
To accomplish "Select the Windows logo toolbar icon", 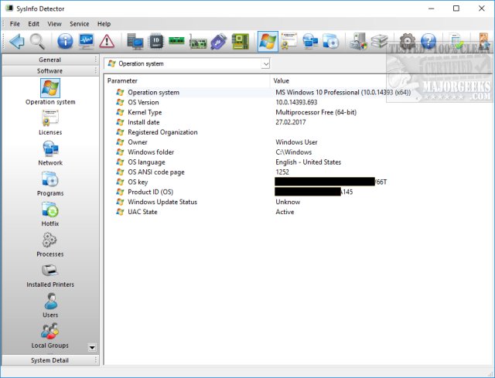I will point(268,41).
